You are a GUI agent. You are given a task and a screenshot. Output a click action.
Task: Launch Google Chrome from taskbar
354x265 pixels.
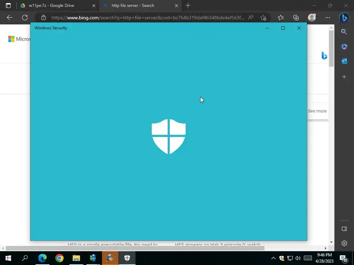click(59, 258)
